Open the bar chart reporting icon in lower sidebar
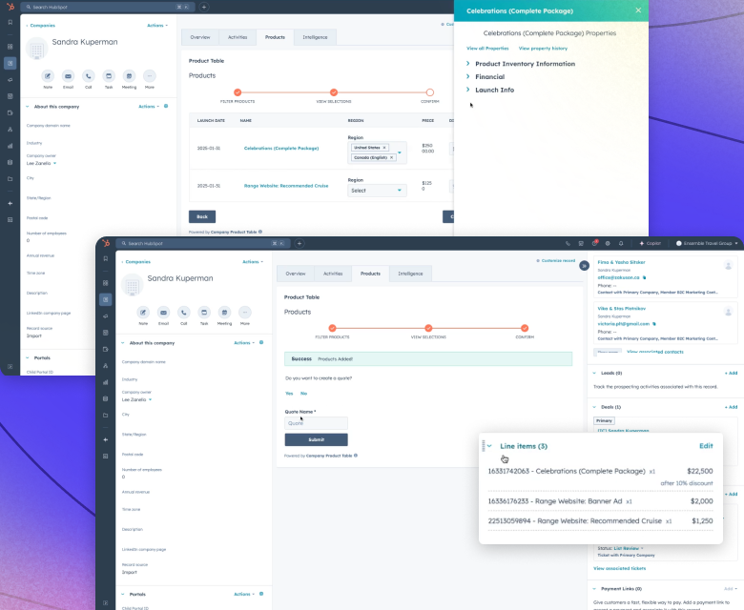The width and height of the screenshot is (744, 610). pyautogui.click(x=105, y=382)
